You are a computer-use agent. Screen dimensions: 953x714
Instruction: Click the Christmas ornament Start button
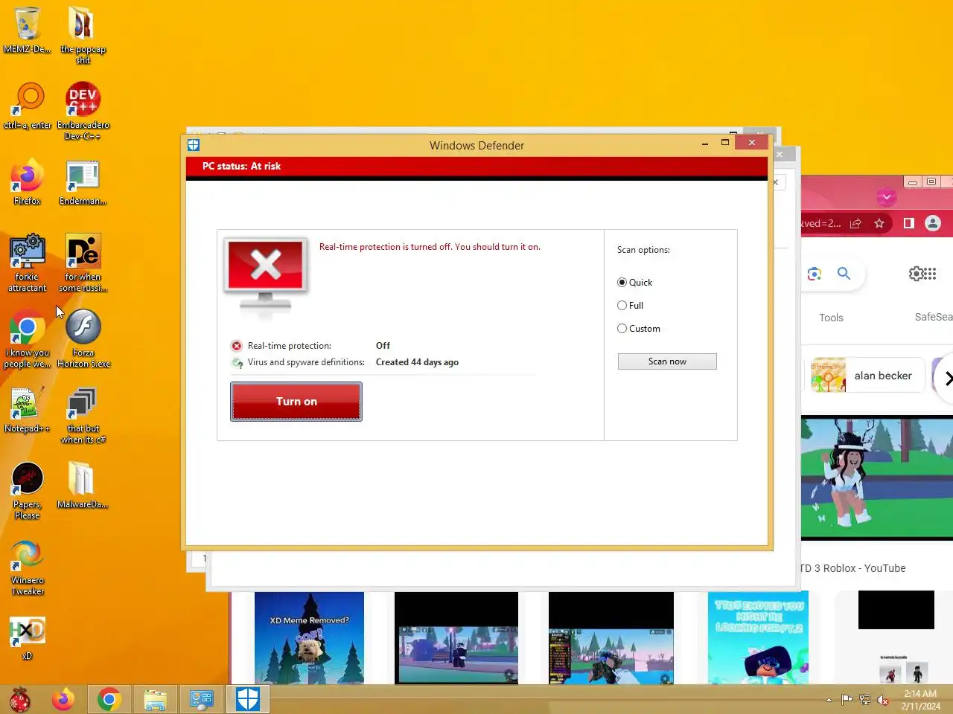coord(20,700)
